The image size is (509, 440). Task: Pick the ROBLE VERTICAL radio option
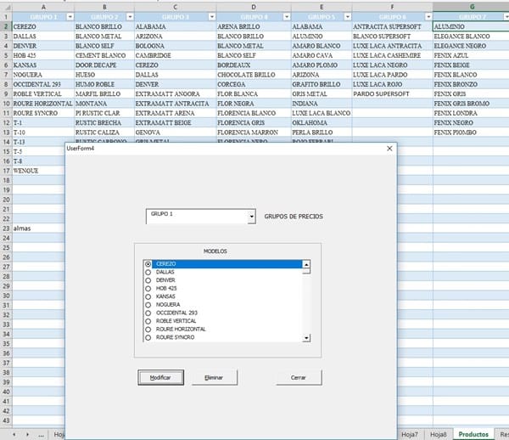[149, 320]
